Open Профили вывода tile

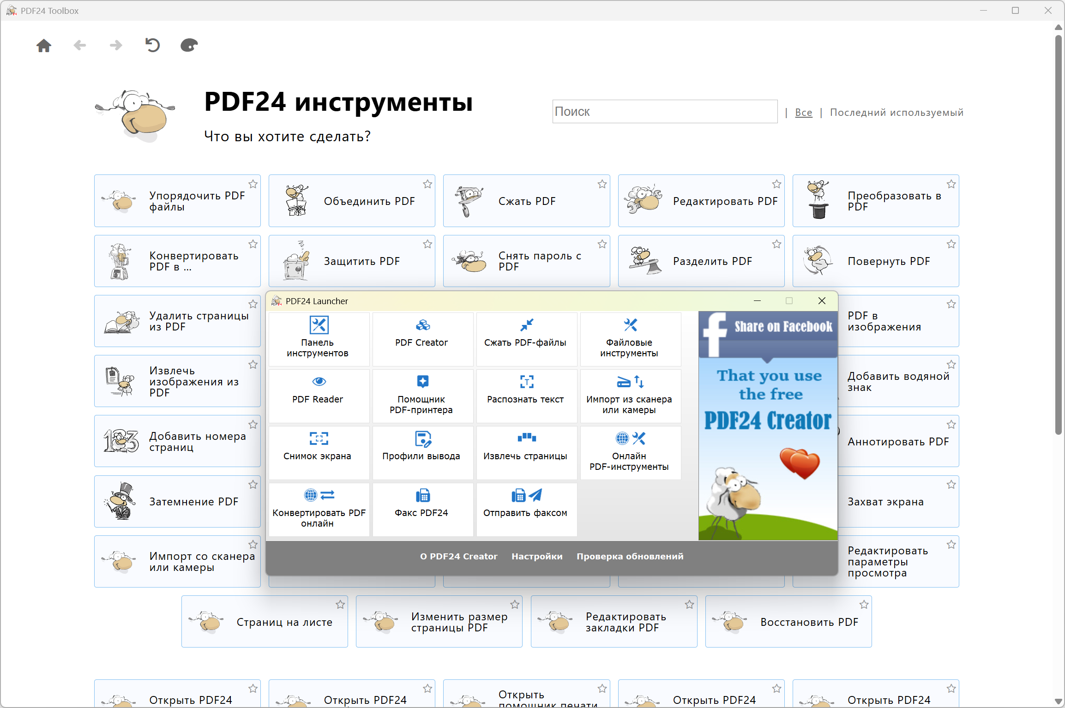click(x=422, y=452)
